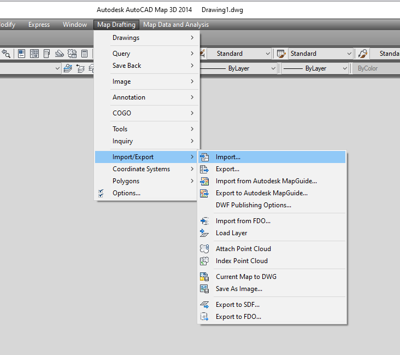Expand the Tools submenu
This screenshot has height=355, width=400.
[x=147, y=129]
